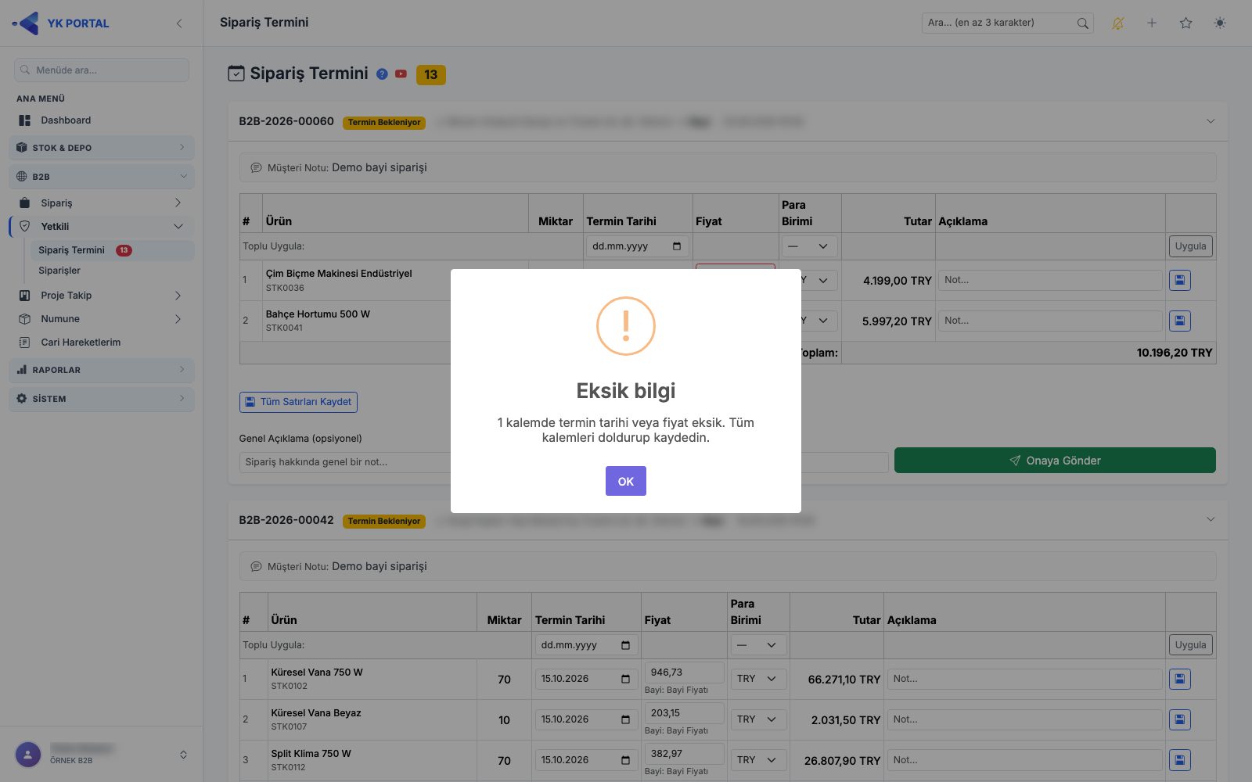Viewport: 1252px width, 782px height.
Task: Toggle the muted notifications bell icon
Action: tap(1117, 23)
